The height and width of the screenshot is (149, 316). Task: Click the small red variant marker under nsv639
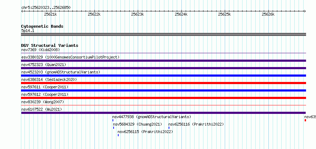tap(305, 120)
